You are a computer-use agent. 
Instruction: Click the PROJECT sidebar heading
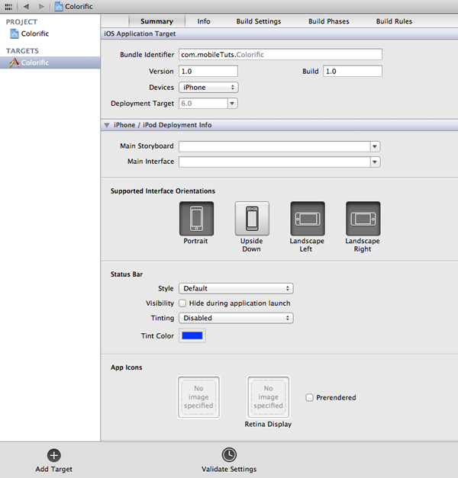21,22
